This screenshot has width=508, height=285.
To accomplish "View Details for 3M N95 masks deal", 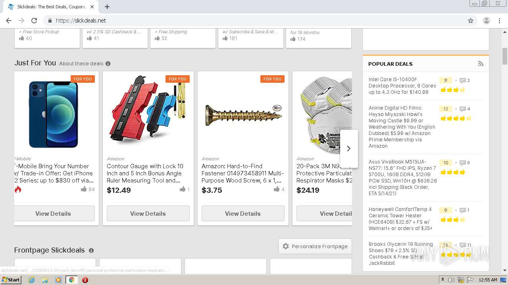I will pos(324,213).
